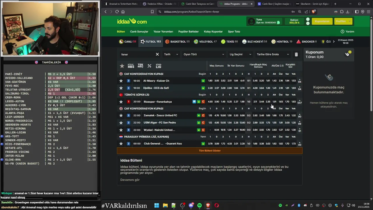This screenshot has height=210, width=373.
Task: Select the Popüler Bahisler menu item
Action: pyautogui.click(x=189, y=32)
